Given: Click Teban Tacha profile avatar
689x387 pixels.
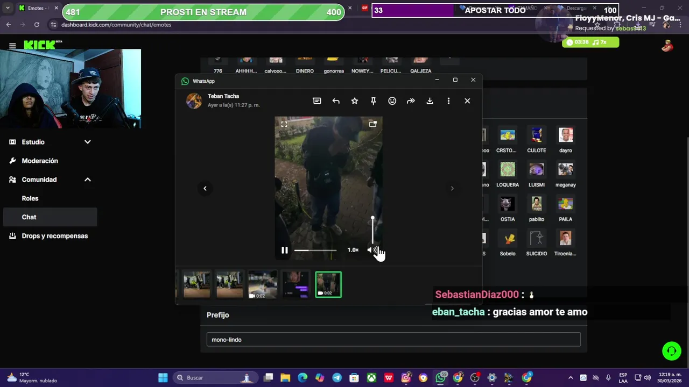Looking at the screenshot, I should coord(194,101).
